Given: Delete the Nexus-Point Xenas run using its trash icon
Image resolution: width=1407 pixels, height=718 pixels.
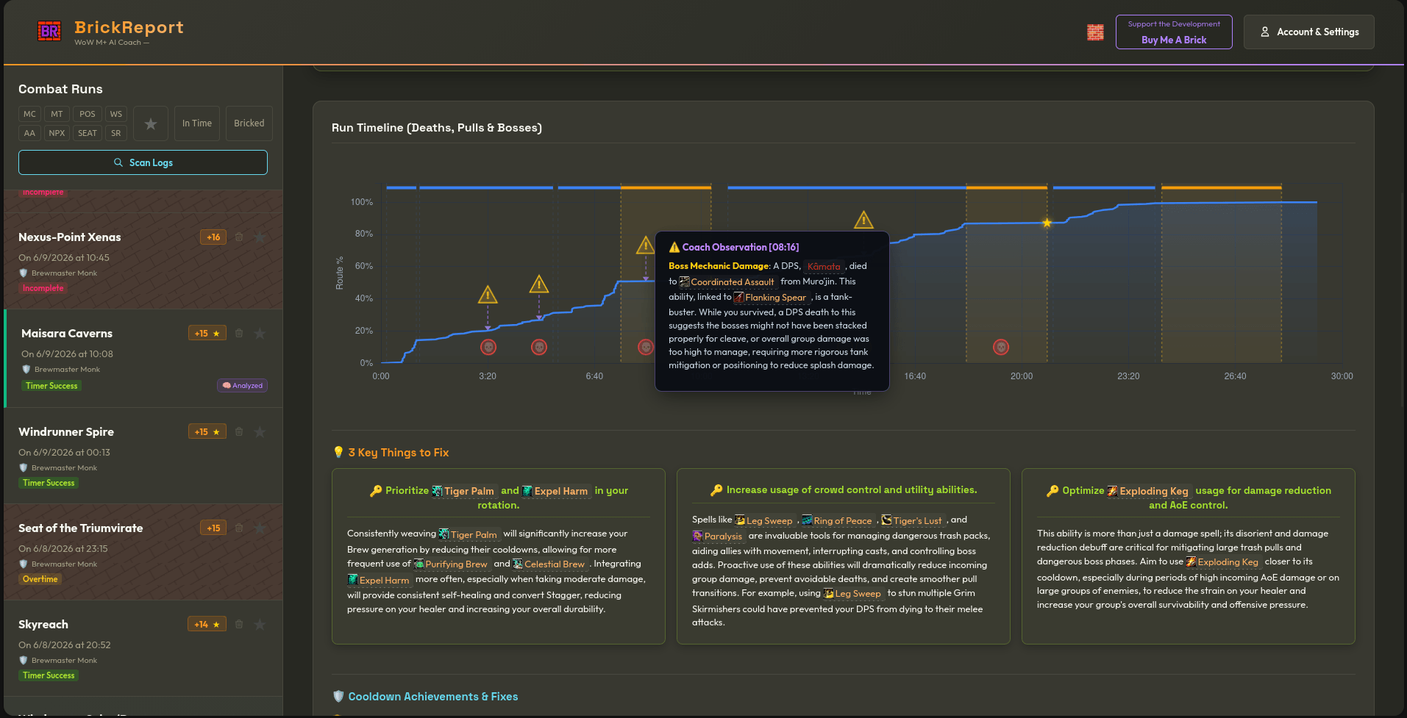Looking at the screenshot, I should (x=239, y=237).
